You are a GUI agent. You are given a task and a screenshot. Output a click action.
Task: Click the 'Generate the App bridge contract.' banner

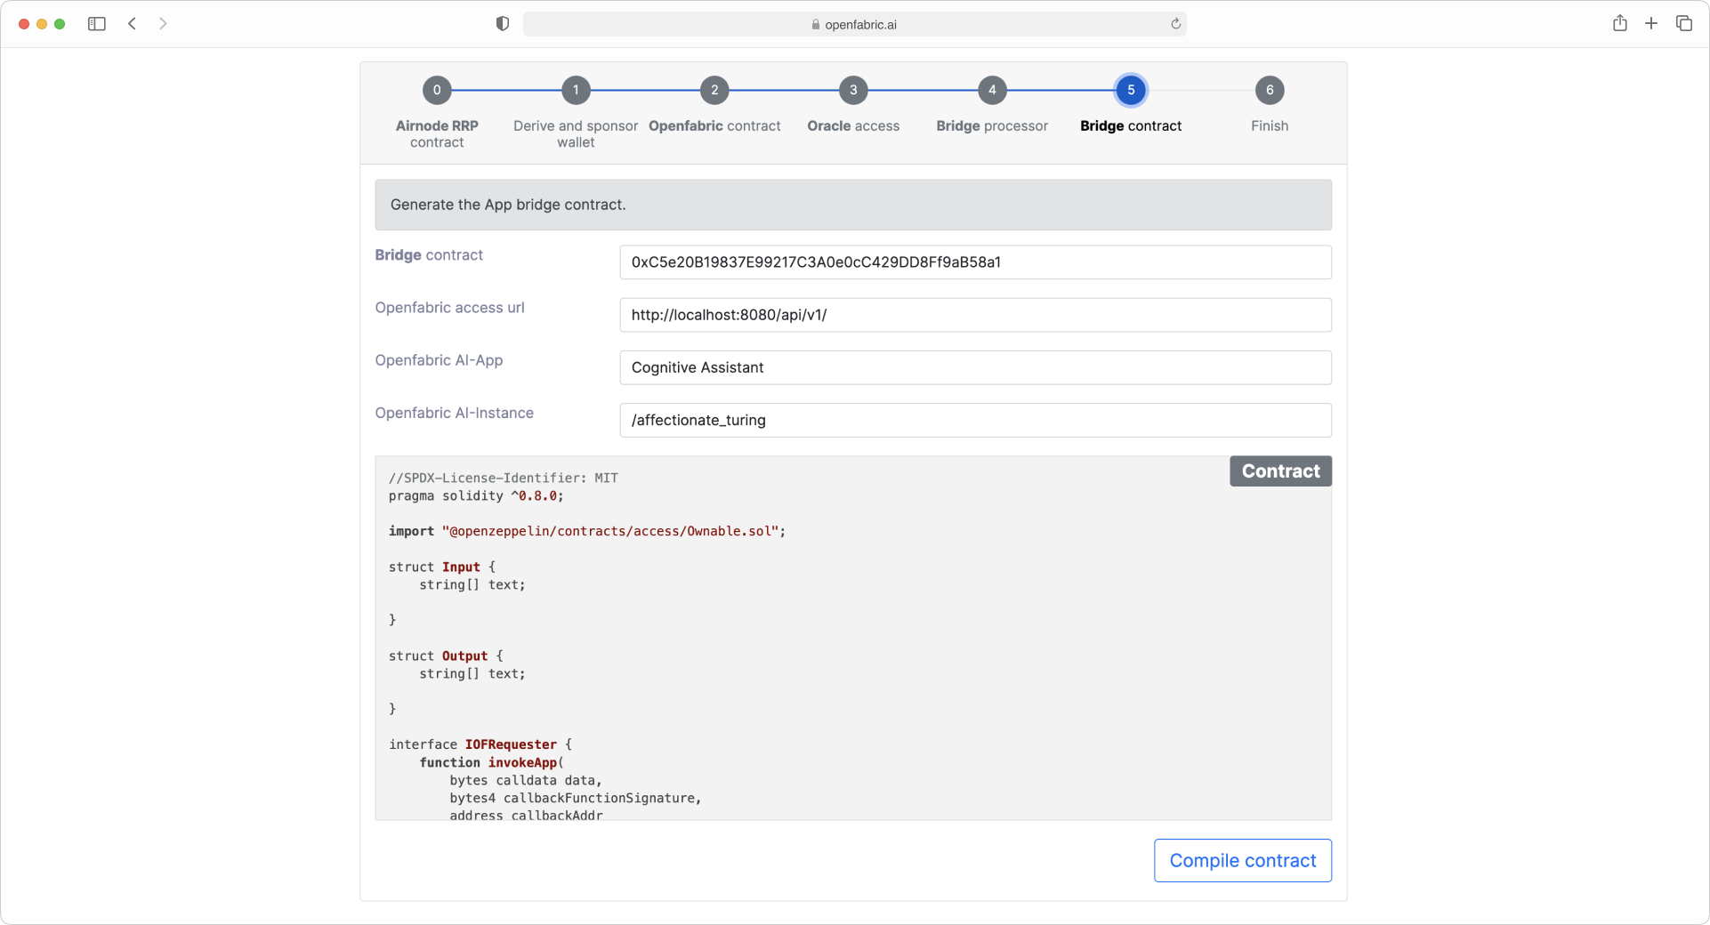coord(853,205)
